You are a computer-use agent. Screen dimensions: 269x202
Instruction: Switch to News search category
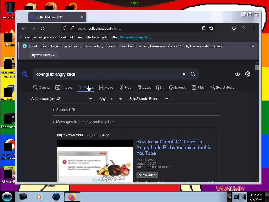tap(106, 87)
